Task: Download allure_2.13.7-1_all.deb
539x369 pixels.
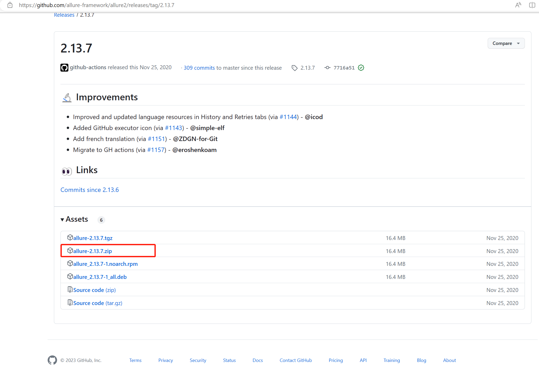Action: point(100,277)
